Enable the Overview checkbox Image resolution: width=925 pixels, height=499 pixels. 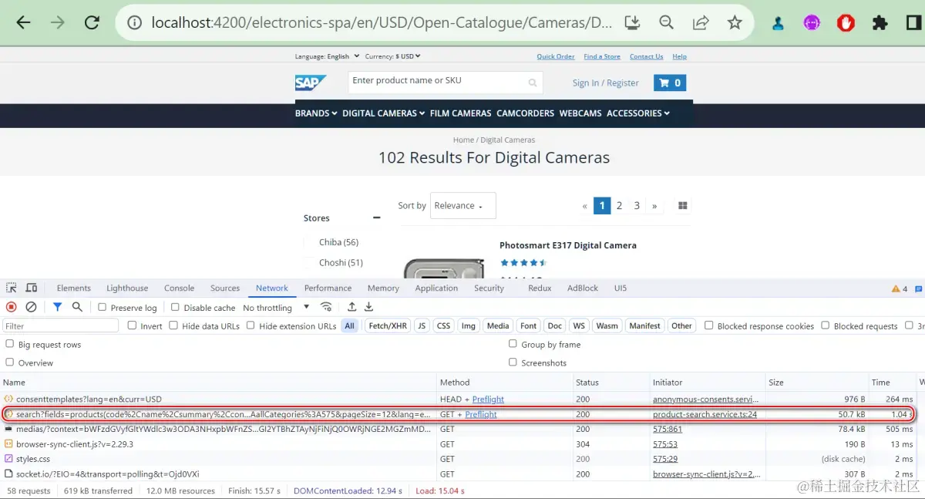tap(10, 362)
